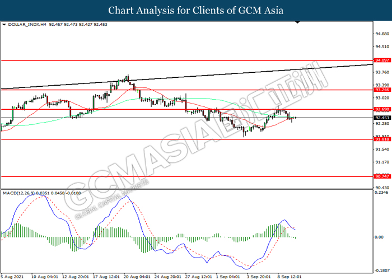Viewport: 392px width, 280px height.
Task: Click the MACD scale value -0.1807
Action: [382, 270]
